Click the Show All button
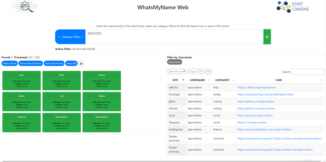This screenshot has height=162, width=326. (71, 64)
